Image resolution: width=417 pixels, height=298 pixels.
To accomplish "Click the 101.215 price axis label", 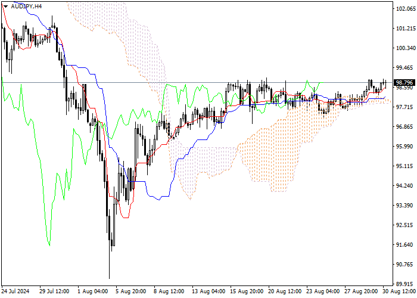I will [406, 29].
